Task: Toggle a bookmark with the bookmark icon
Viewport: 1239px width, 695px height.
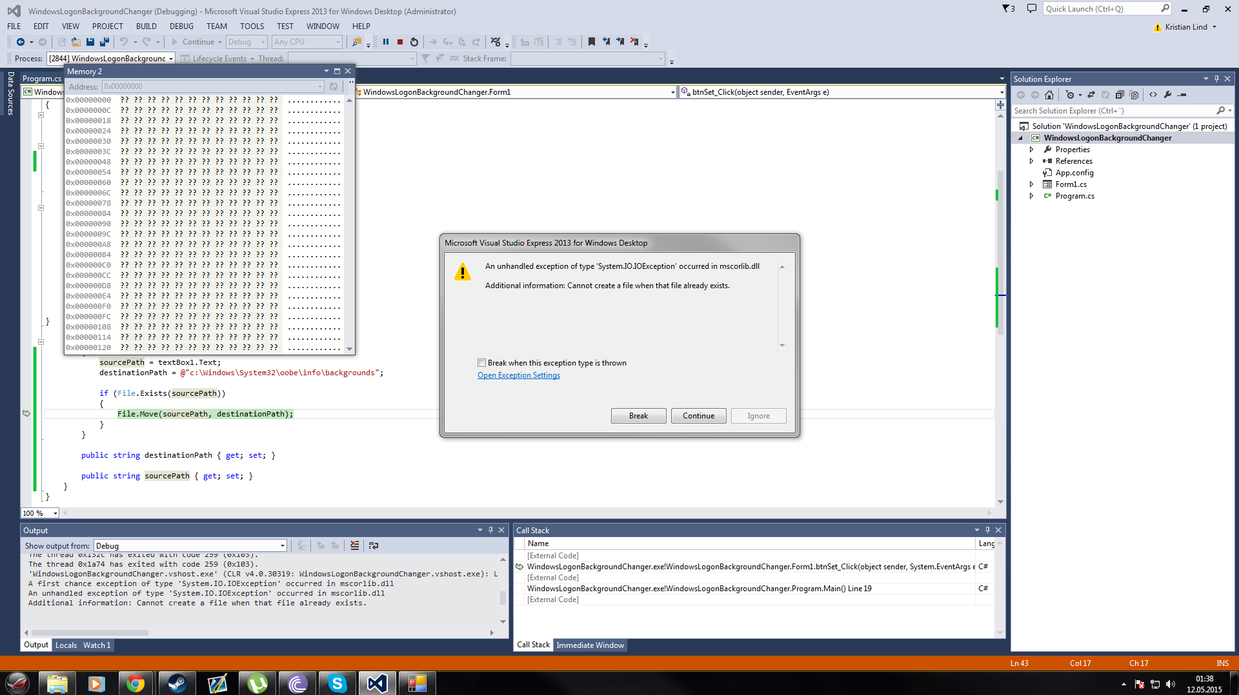Action: [592, 42]
